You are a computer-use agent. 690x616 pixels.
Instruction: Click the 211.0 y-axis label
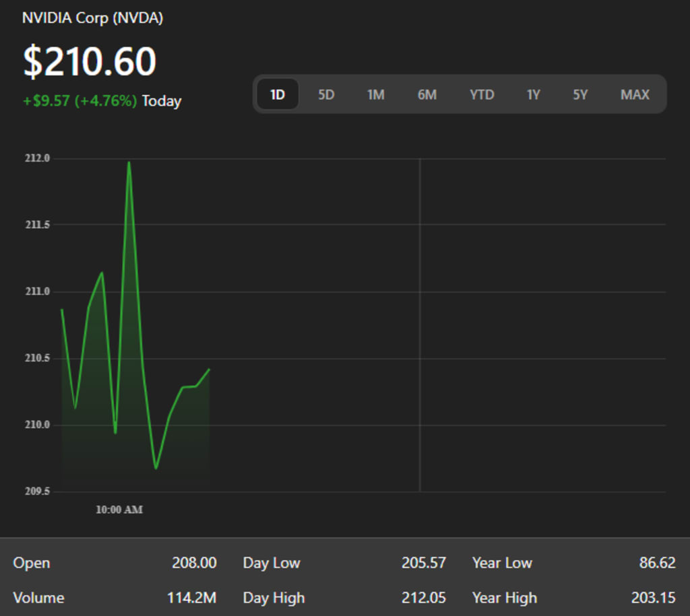(x=38, y=292)
